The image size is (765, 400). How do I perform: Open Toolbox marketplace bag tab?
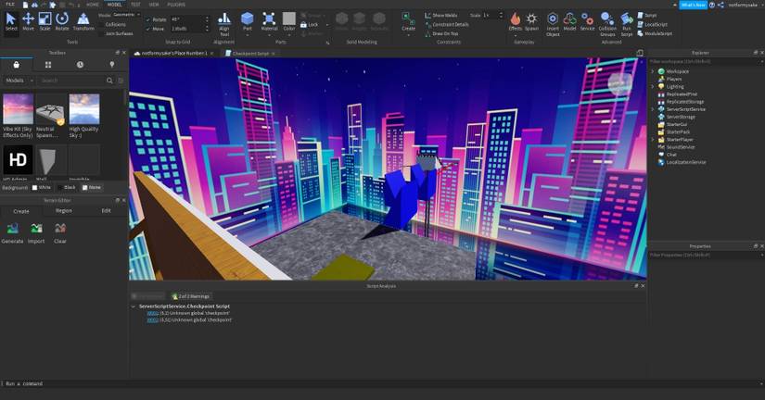click(16, 64)
